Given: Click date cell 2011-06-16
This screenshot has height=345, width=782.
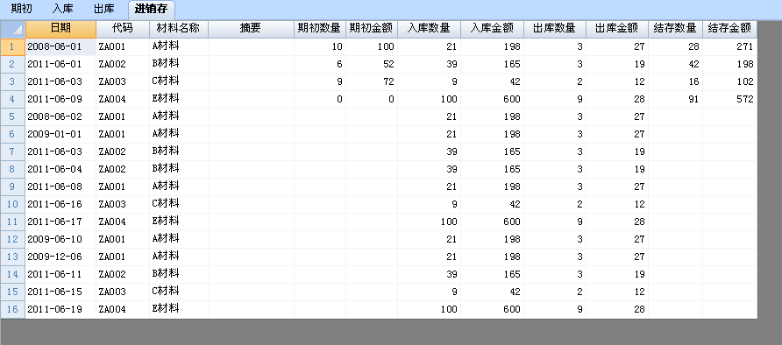Looking at the screenshot, I should [60, 204].
